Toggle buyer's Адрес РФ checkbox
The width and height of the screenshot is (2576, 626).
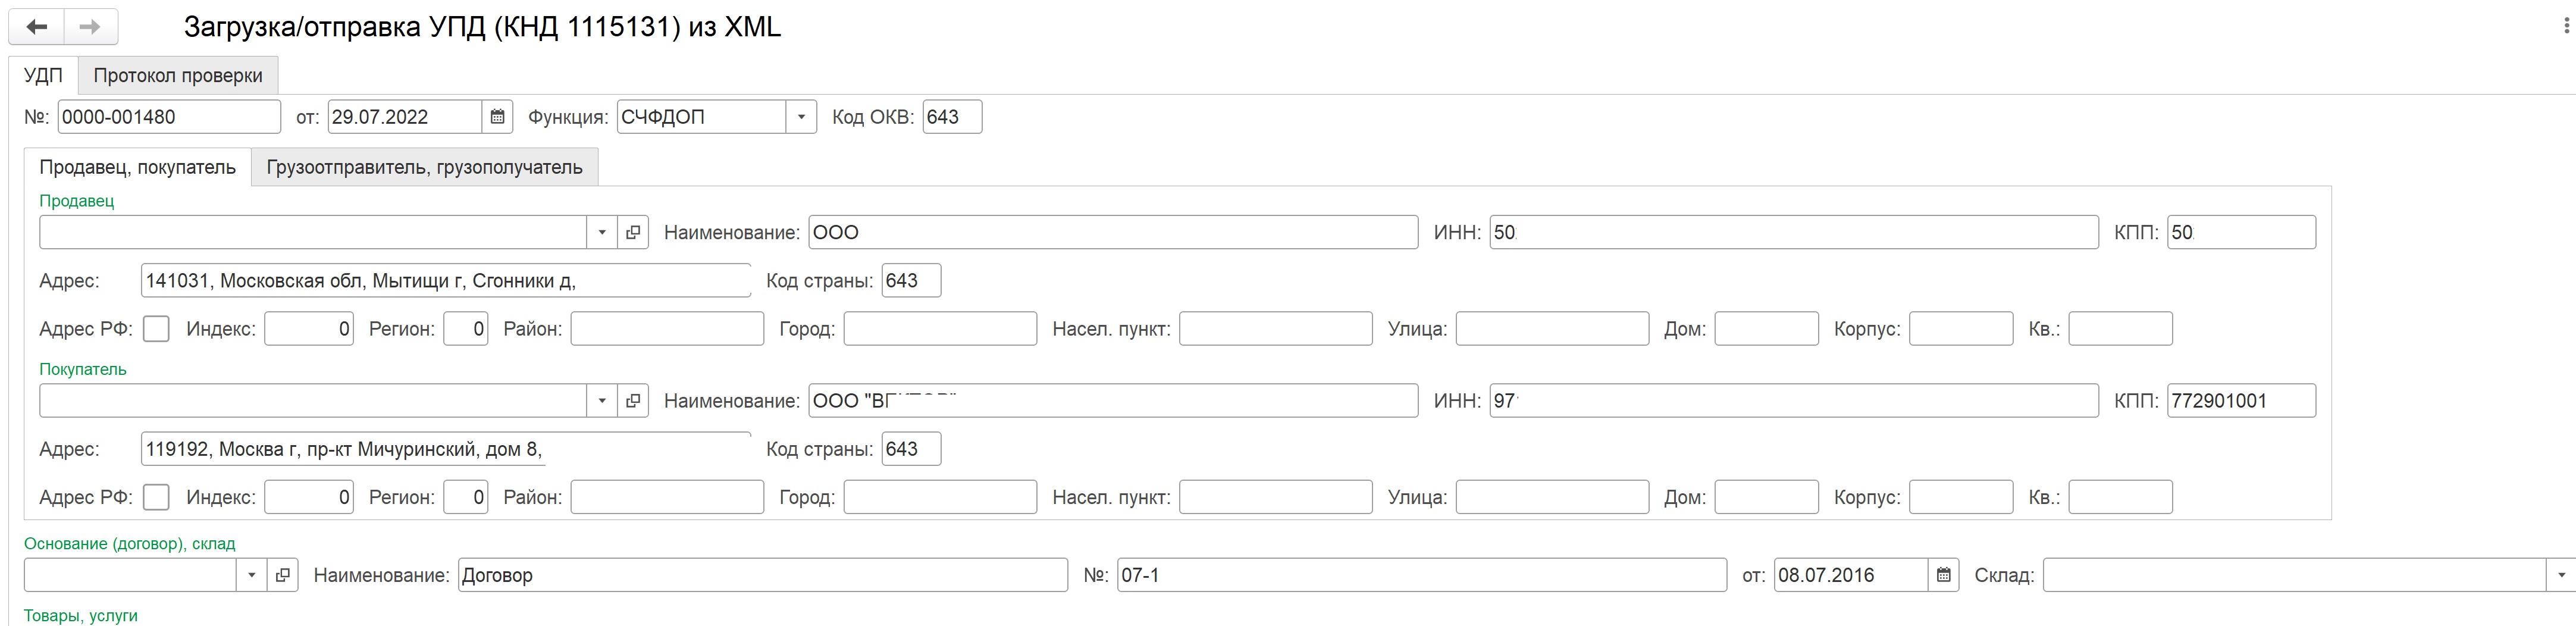click(156, 497)
